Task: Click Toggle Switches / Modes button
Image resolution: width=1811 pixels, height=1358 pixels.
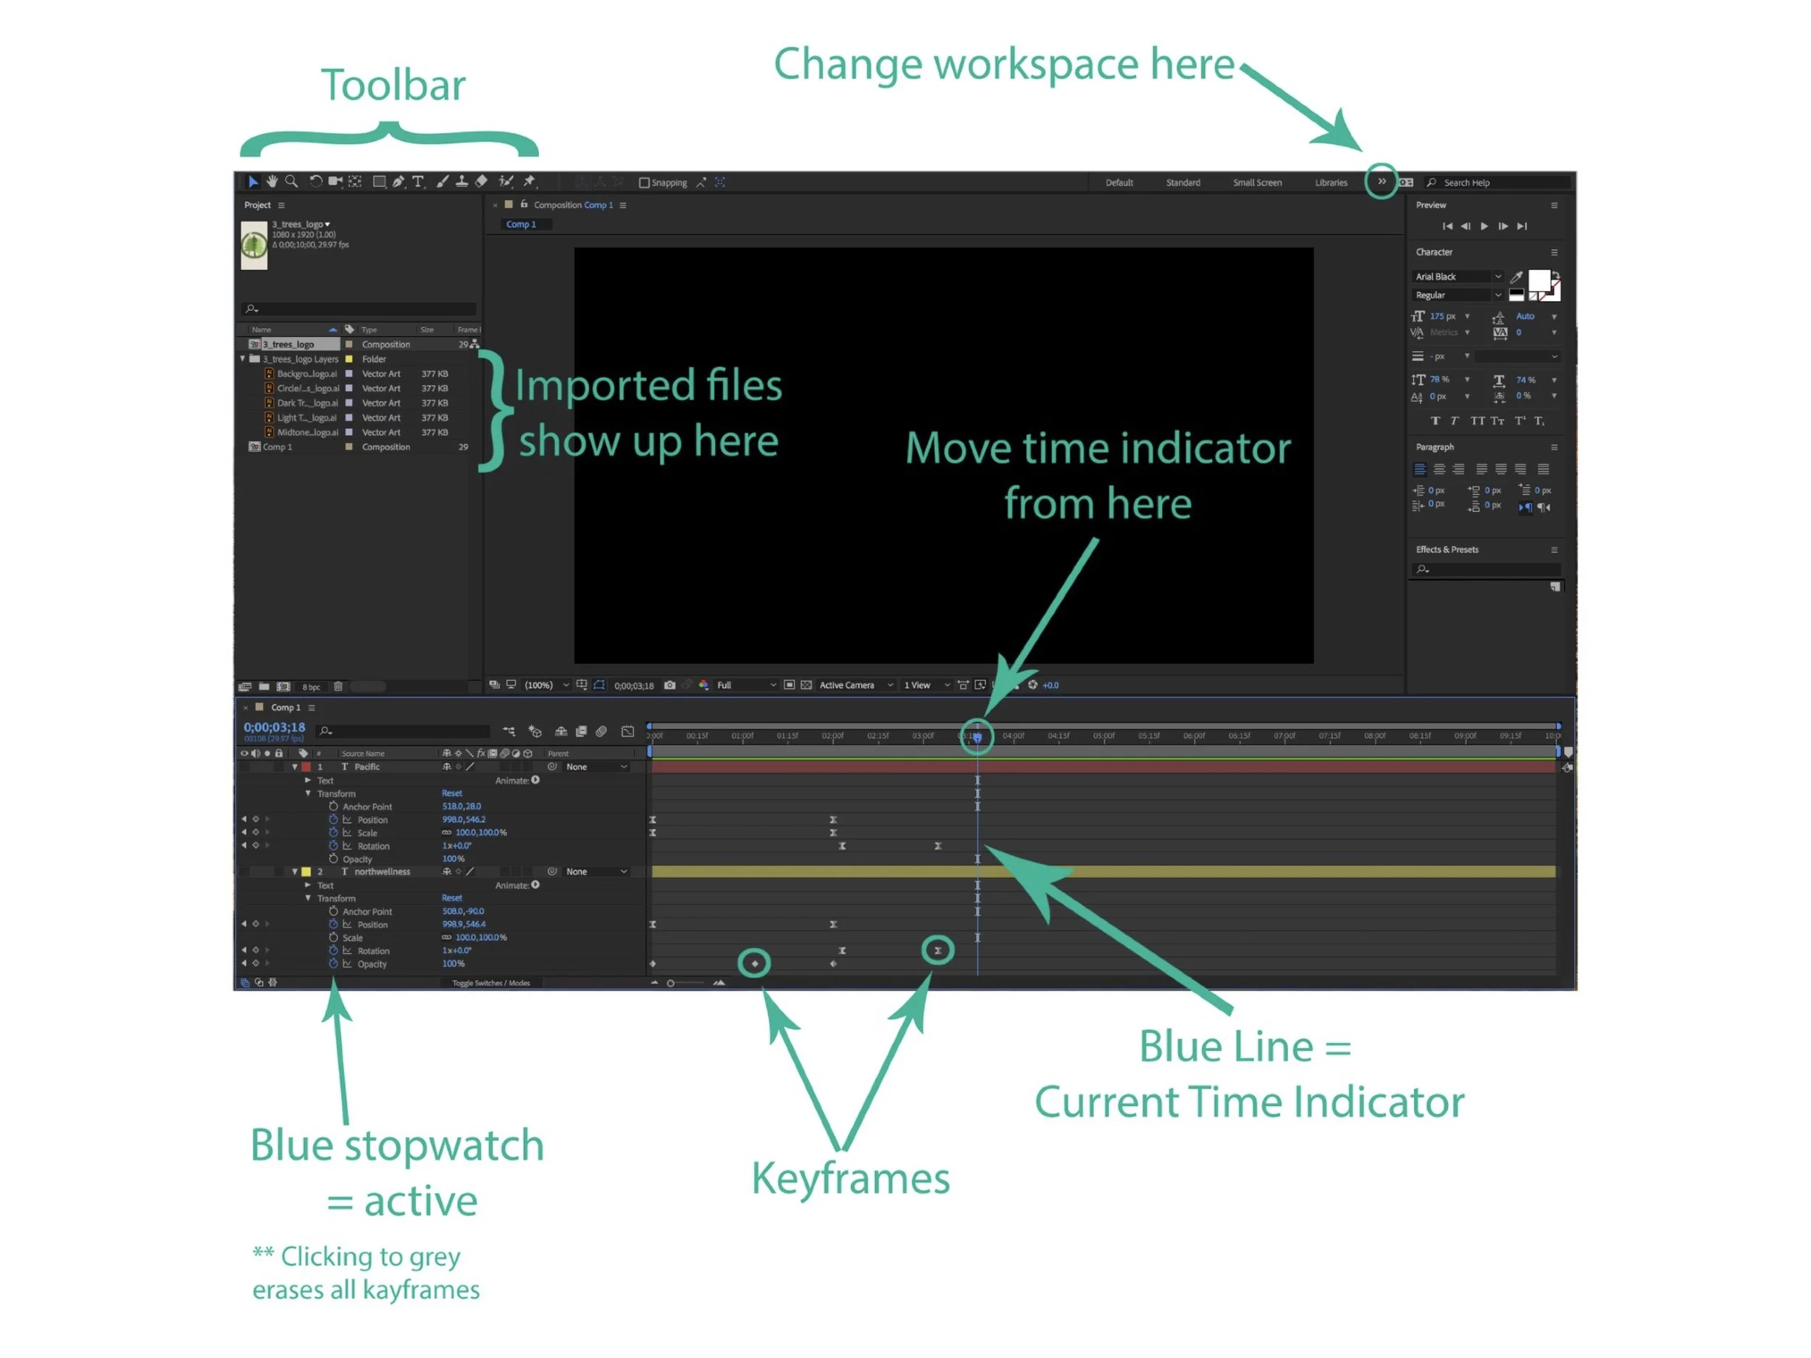Action: click(x=491, y=983)
